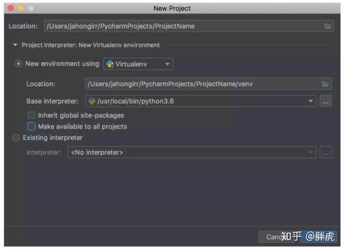Click the project Location path field
This screenshot has height=251, width=344.
tap(189, 26)
